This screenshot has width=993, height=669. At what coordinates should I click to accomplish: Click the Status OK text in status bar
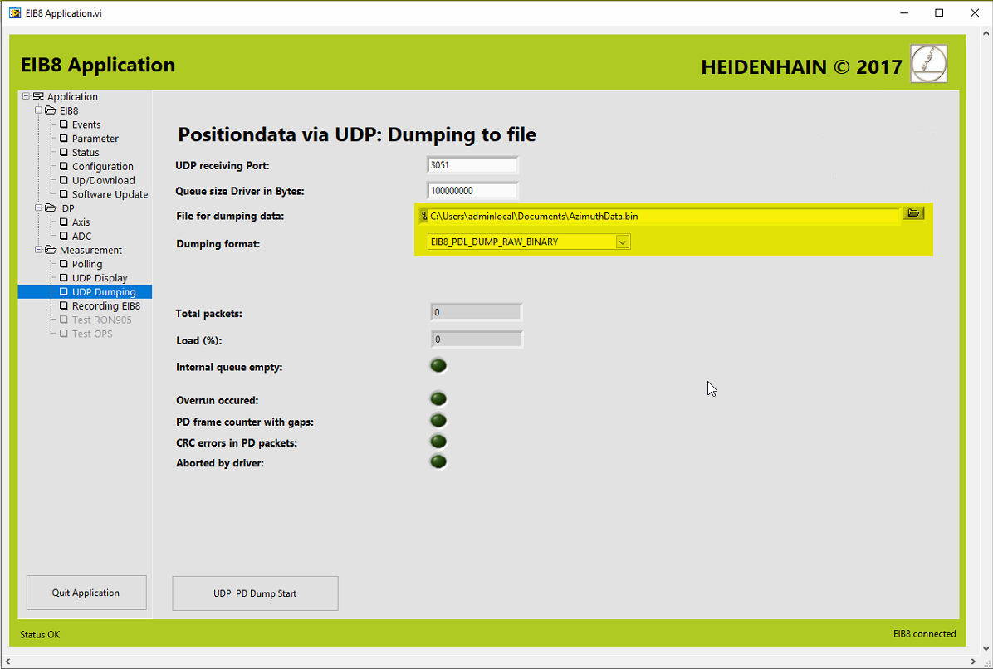coord(40,634)
